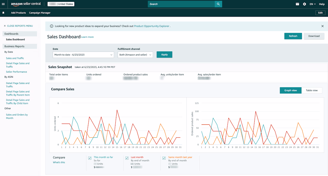Click inside the Search field

181,4
